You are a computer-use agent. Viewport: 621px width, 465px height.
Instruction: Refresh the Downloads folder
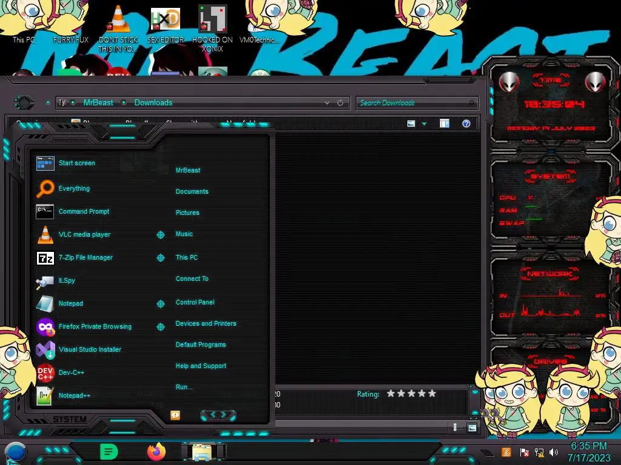click(x=340, y=103)
